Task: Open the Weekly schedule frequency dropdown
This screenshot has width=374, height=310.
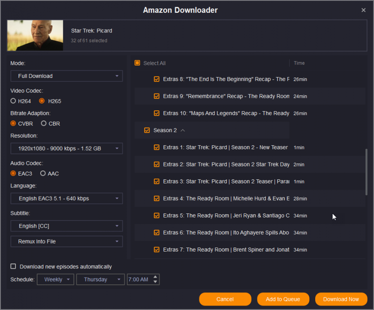Action: click(x=56, y=279)
